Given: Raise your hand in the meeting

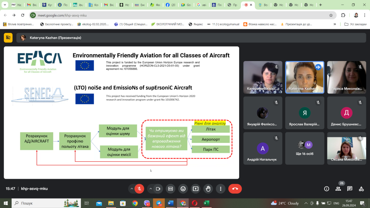Looking at the screenshot, I should [208, 188].
